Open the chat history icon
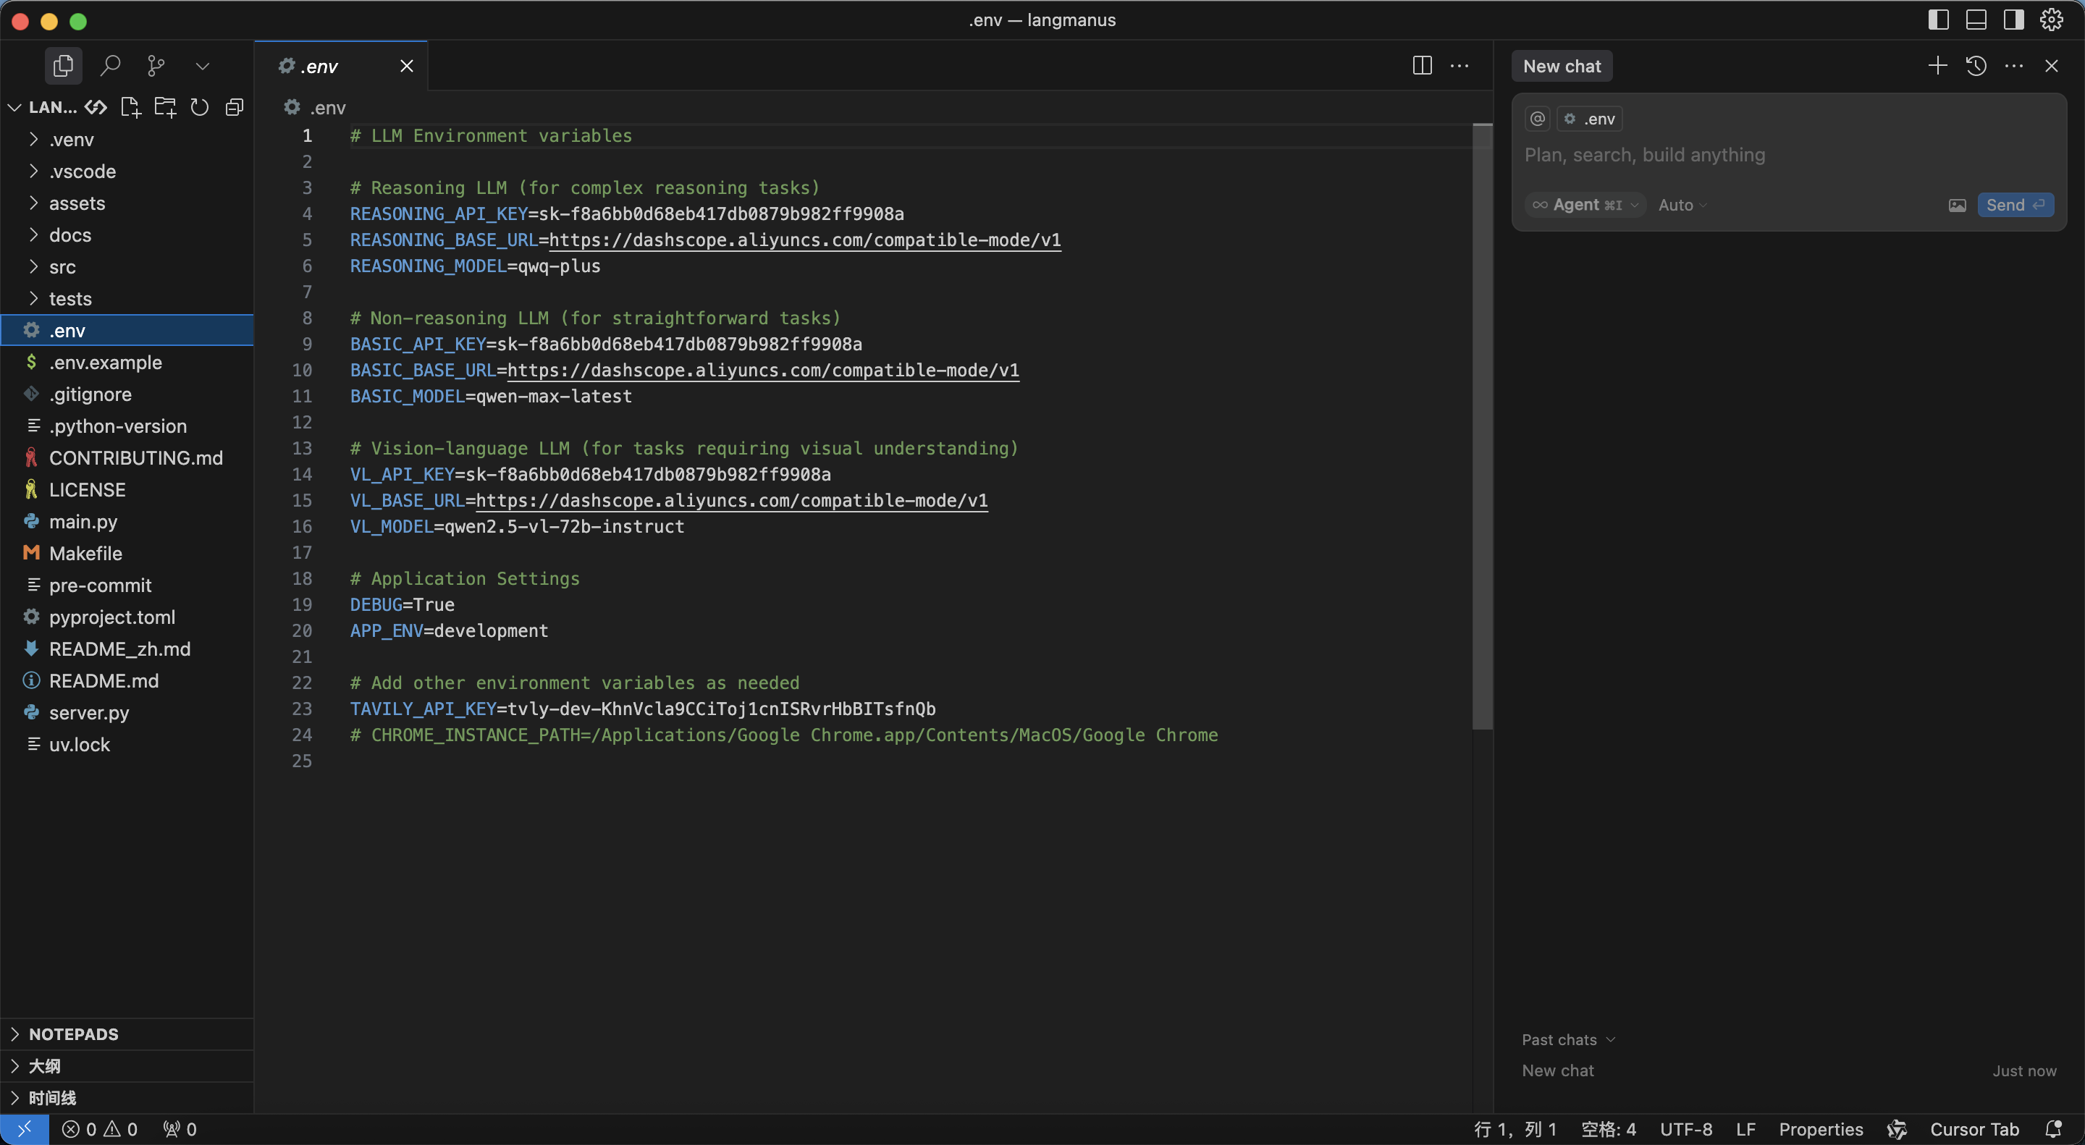The image size is (2085, 1145). [x=1976, y=66]
